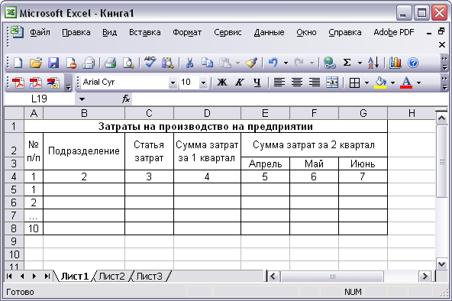Apply red font color A

pos(406,83)
